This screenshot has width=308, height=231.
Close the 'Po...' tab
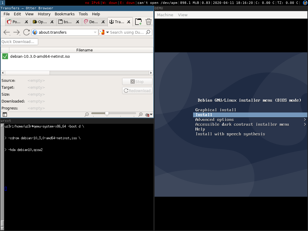pos(26,22)
